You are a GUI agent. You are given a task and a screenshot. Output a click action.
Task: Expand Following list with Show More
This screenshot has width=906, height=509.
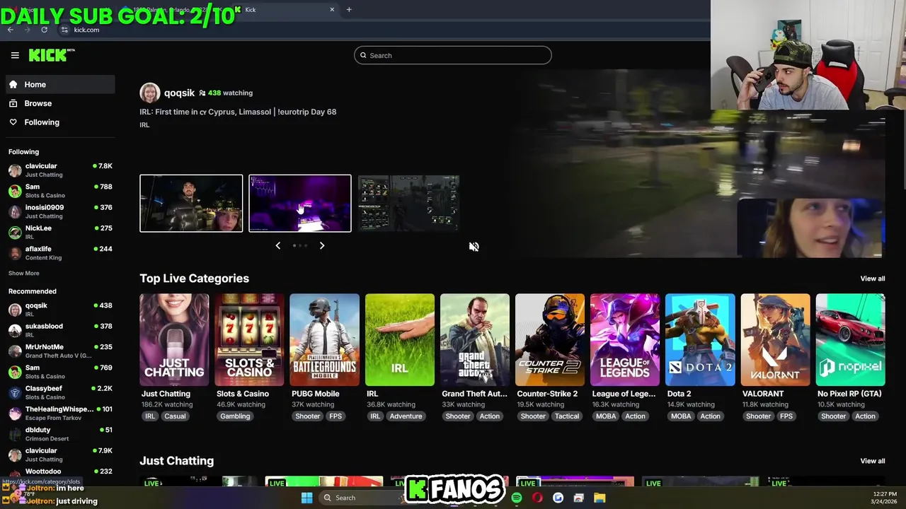(x=24, y=273)
